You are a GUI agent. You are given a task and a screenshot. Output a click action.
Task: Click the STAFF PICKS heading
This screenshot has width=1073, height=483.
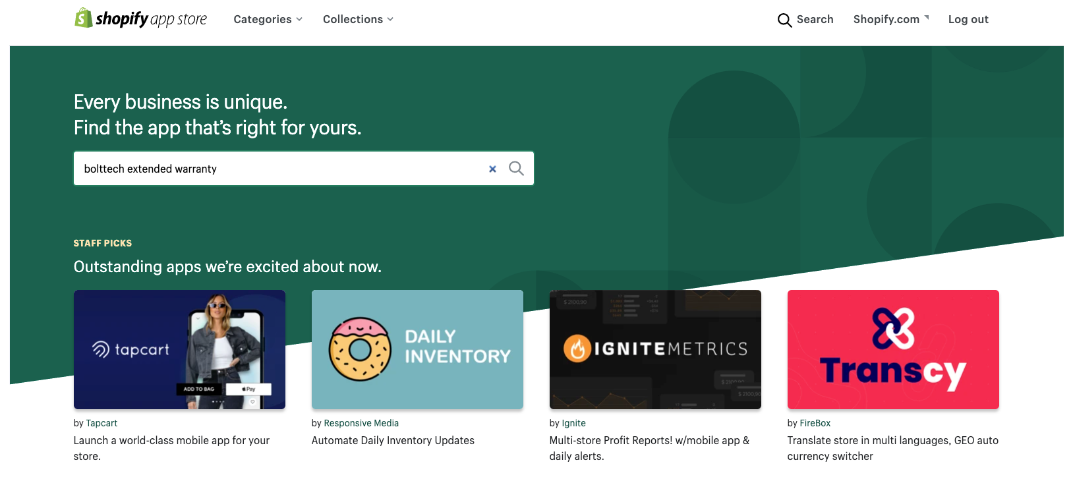coord(103,243)
